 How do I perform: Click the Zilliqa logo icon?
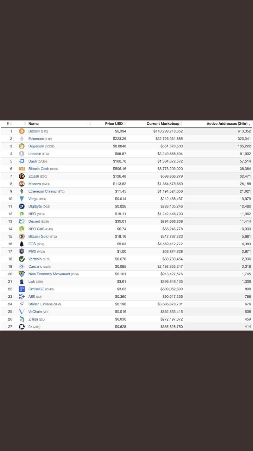pyautogui.click(x=21, y=319)
